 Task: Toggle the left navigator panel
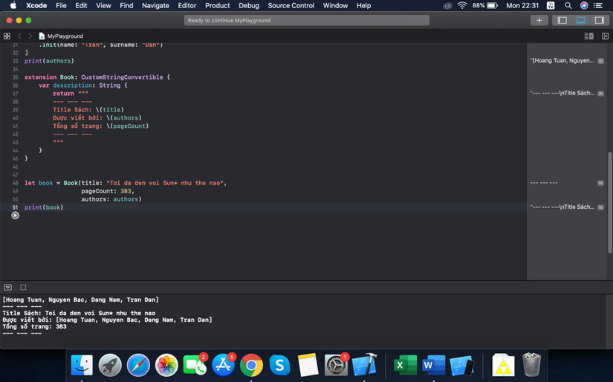click(x=562, y=20)
